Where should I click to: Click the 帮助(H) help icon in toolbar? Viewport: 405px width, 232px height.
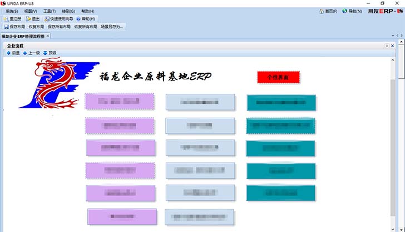pos(78,19)
